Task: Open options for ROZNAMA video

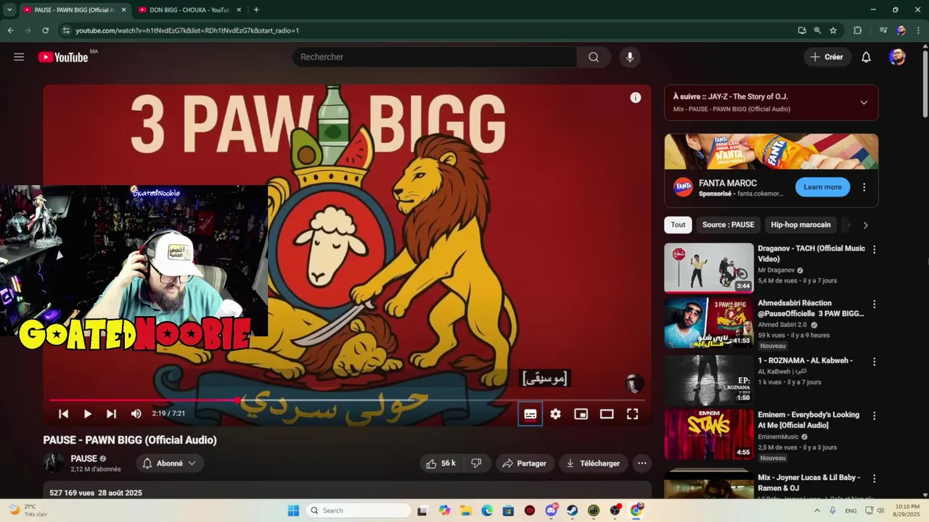Action: click(x=874, y=361)
